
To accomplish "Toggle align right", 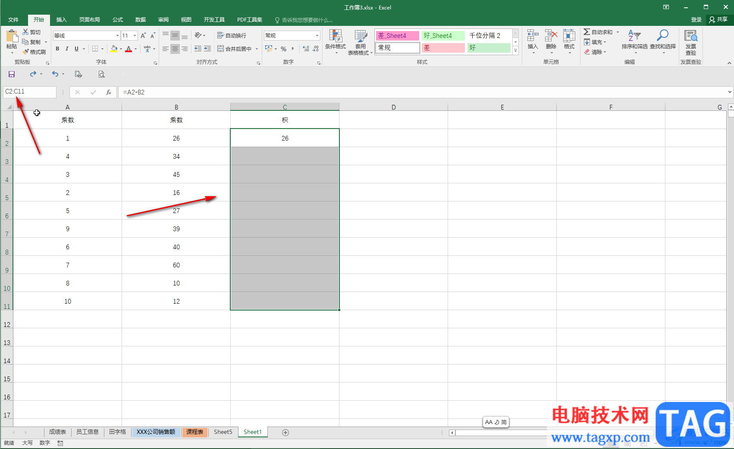I will click(184, 49).
